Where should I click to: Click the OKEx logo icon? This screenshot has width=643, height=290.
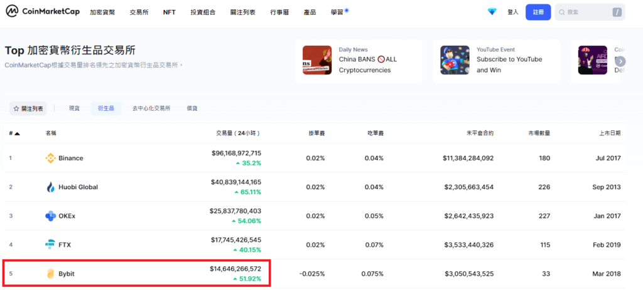pyautogui.click(x=50, y=216)
